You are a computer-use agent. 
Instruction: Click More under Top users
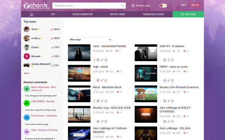click(x=27, y=73)
